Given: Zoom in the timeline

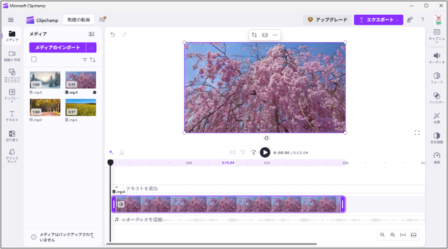Looking at the screenshot, I should tap(393, 235).
